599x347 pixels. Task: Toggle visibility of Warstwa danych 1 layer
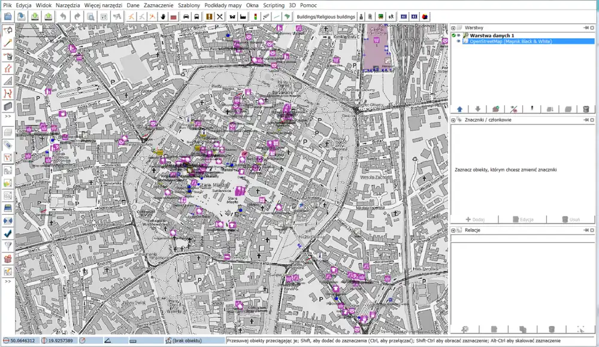click(x=459, y=36)
